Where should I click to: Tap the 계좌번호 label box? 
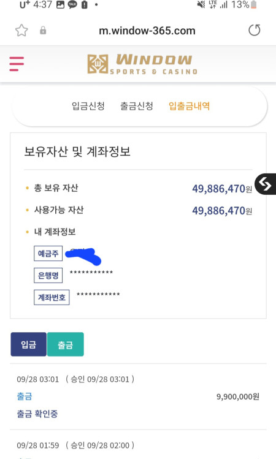tap(52, 297)
